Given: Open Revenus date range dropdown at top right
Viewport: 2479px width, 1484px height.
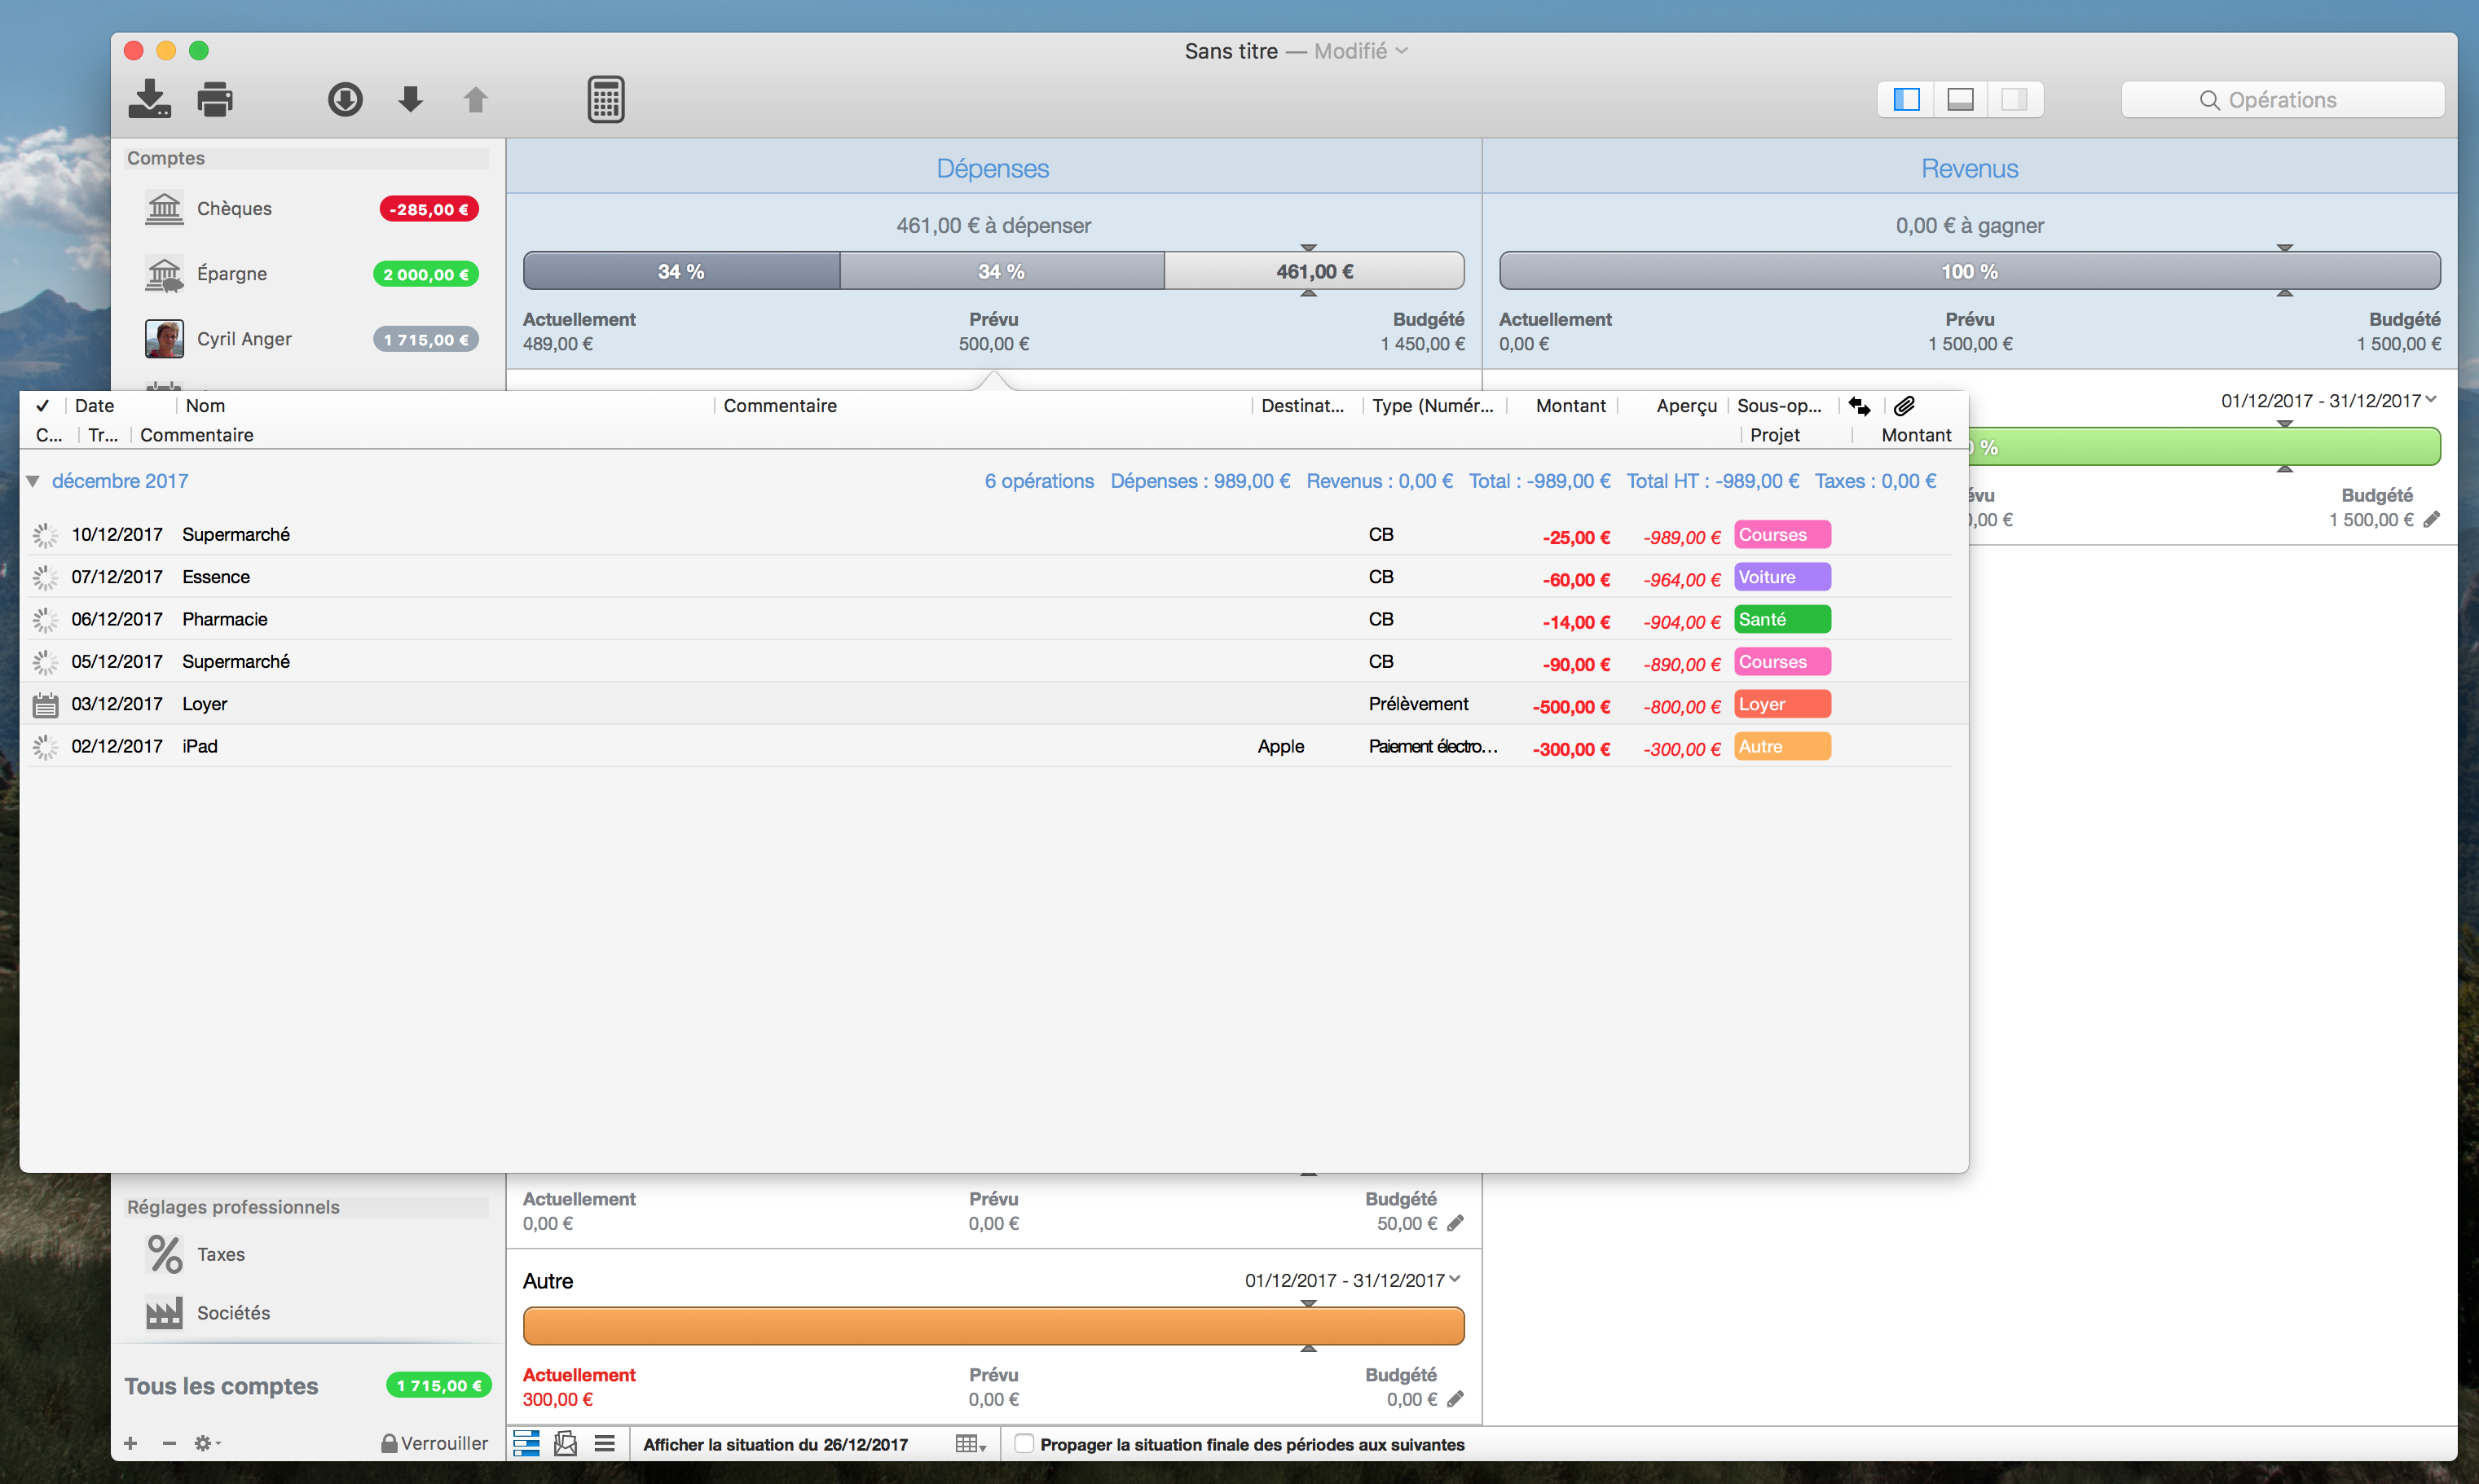Looking at the screenshot, I should tap(2329, 400).
